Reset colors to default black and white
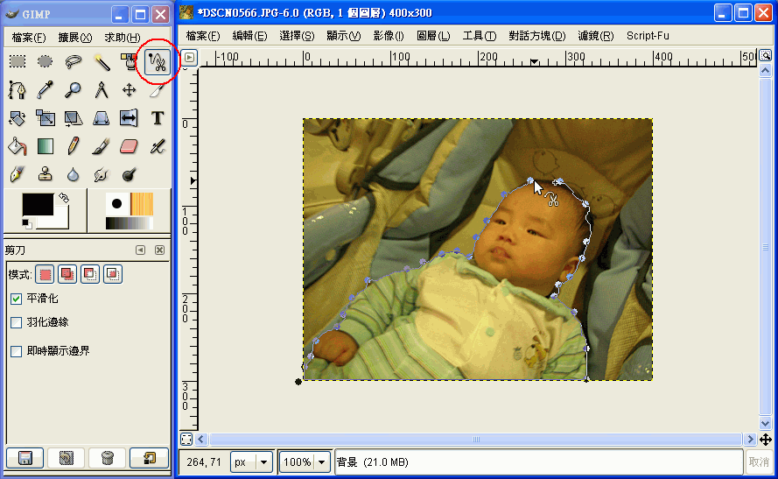This screenshot has width=778, height=479. 27,224
